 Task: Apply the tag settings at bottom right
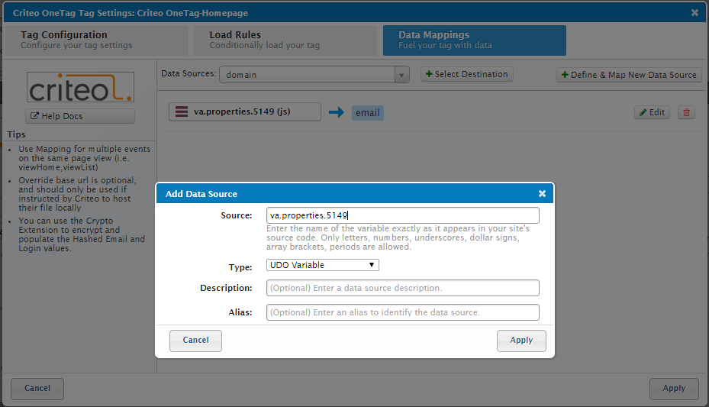(674, 389)
